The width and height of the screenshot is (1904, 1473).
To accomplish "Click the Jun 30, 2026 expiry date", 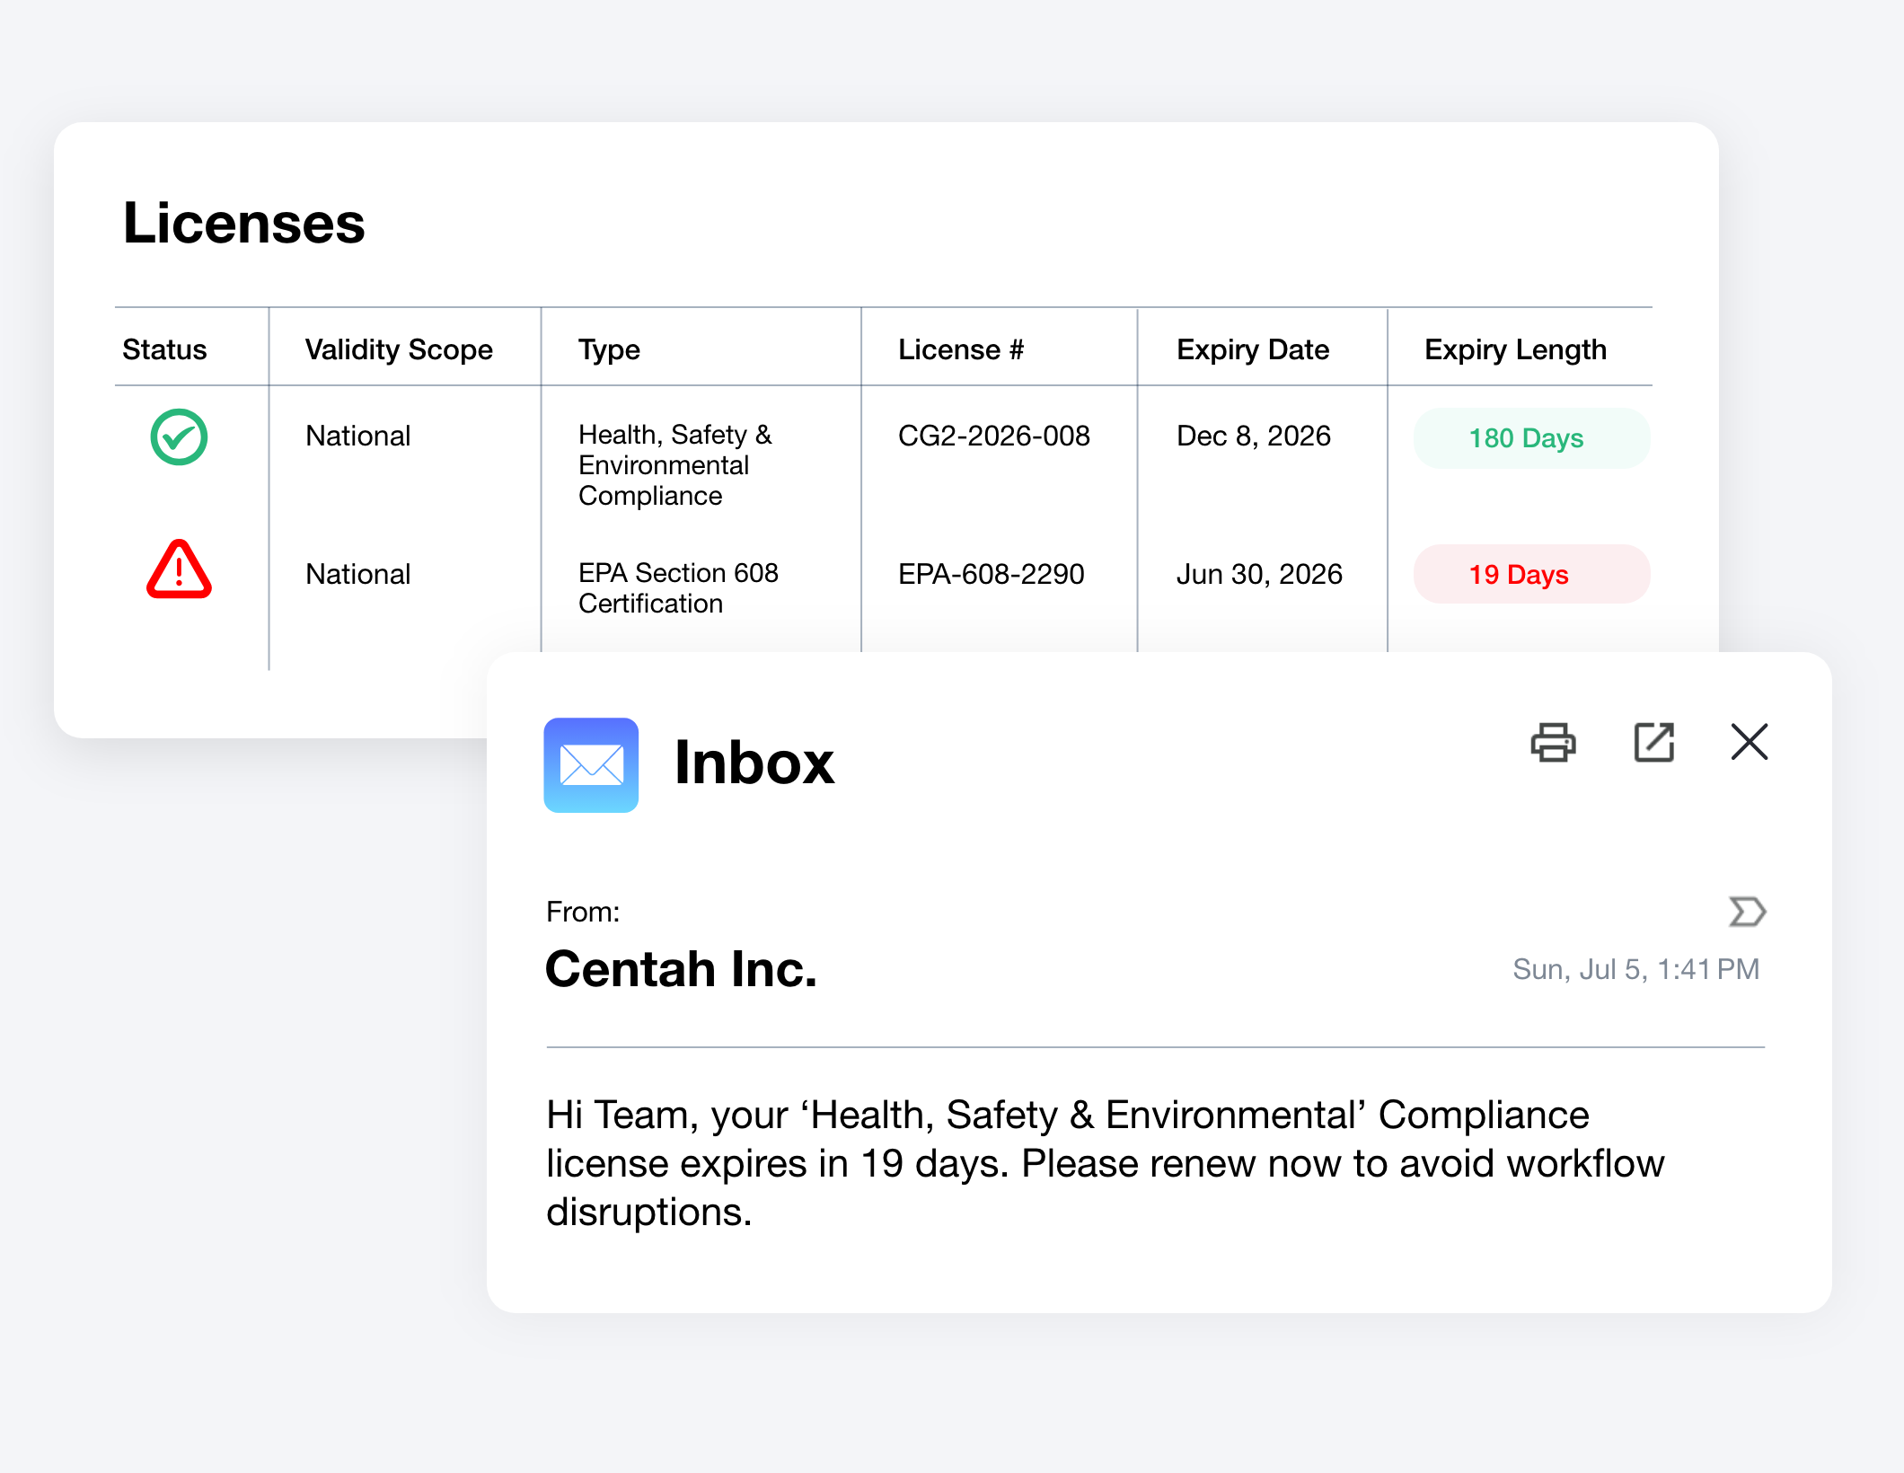I will pyautogui.click(x=1259, y=574).
